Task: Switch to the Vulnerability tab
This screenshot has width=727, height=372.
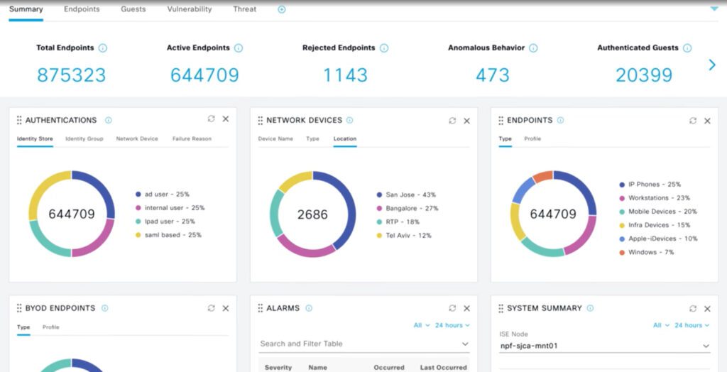Action: coord(189,9)
